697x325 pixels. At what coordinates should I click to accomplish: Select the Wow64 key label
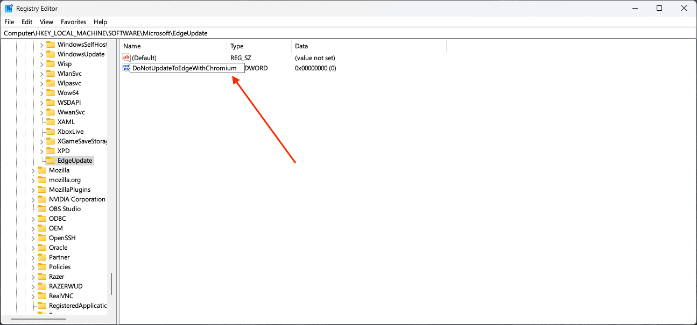68,93
